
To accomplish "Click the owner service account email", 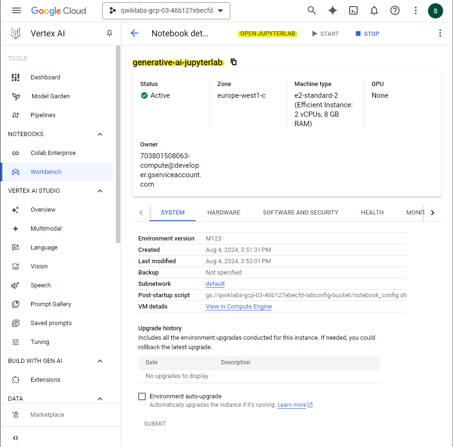I will [170, 170].
